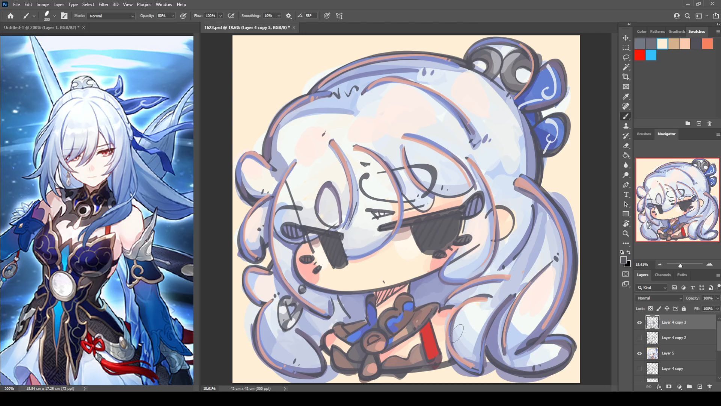Select the Brush tool in the toolbar

[626, 116]
